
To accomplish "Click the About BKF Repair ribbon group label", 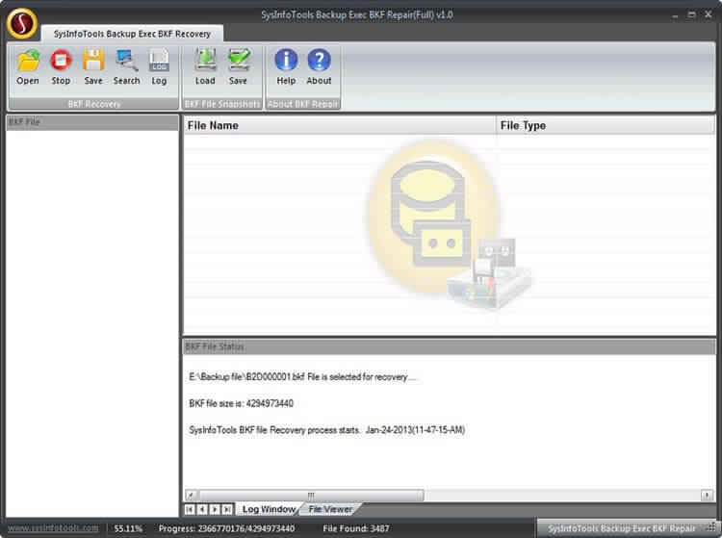I will [303, 104].
